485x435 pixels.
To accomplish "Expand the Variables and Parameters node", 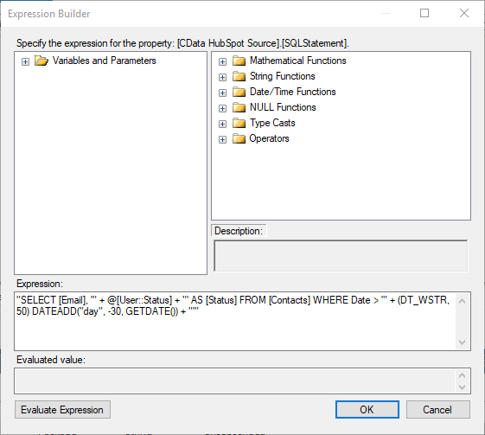I will pos(25,62).
